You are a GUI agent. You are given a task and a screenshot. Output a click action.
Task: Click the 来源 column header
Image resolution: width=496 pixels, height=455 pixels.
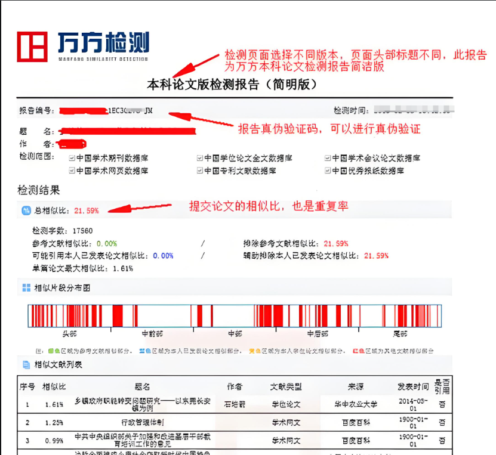click(x=356, y=386)
